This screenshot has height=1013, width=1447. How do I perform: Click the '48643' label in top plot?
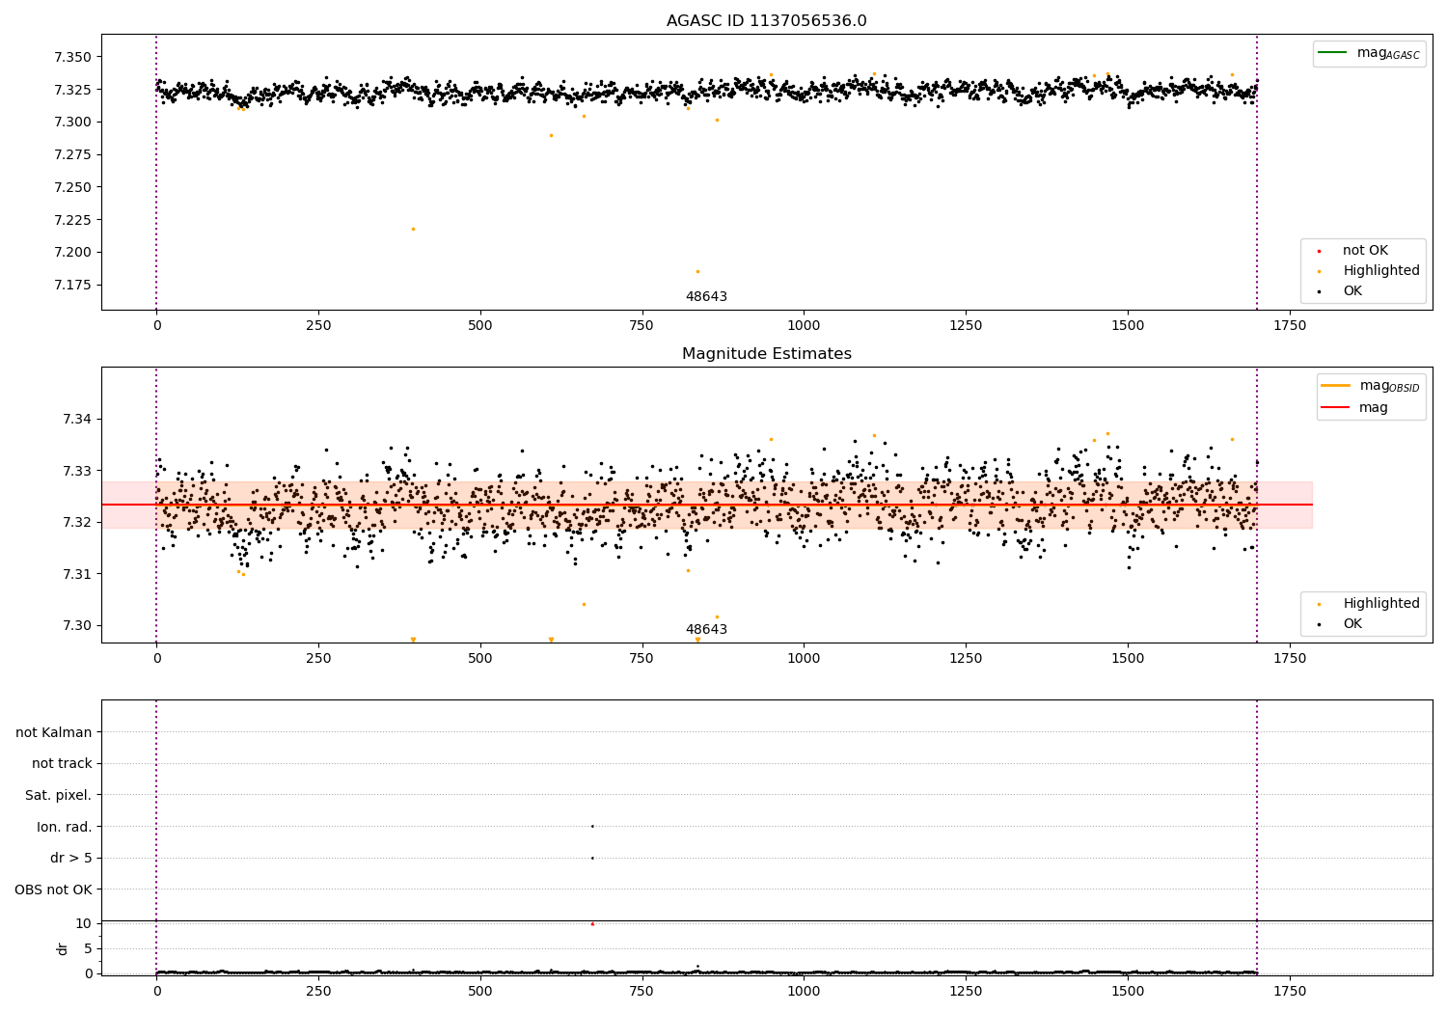(x=706, y=297)
